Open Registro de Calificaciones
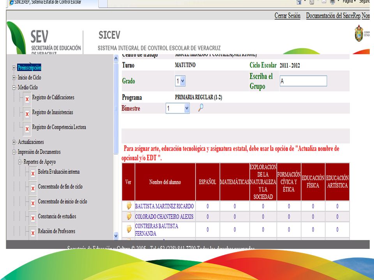This screenshot has width=374, height=280. click(53, 97)
